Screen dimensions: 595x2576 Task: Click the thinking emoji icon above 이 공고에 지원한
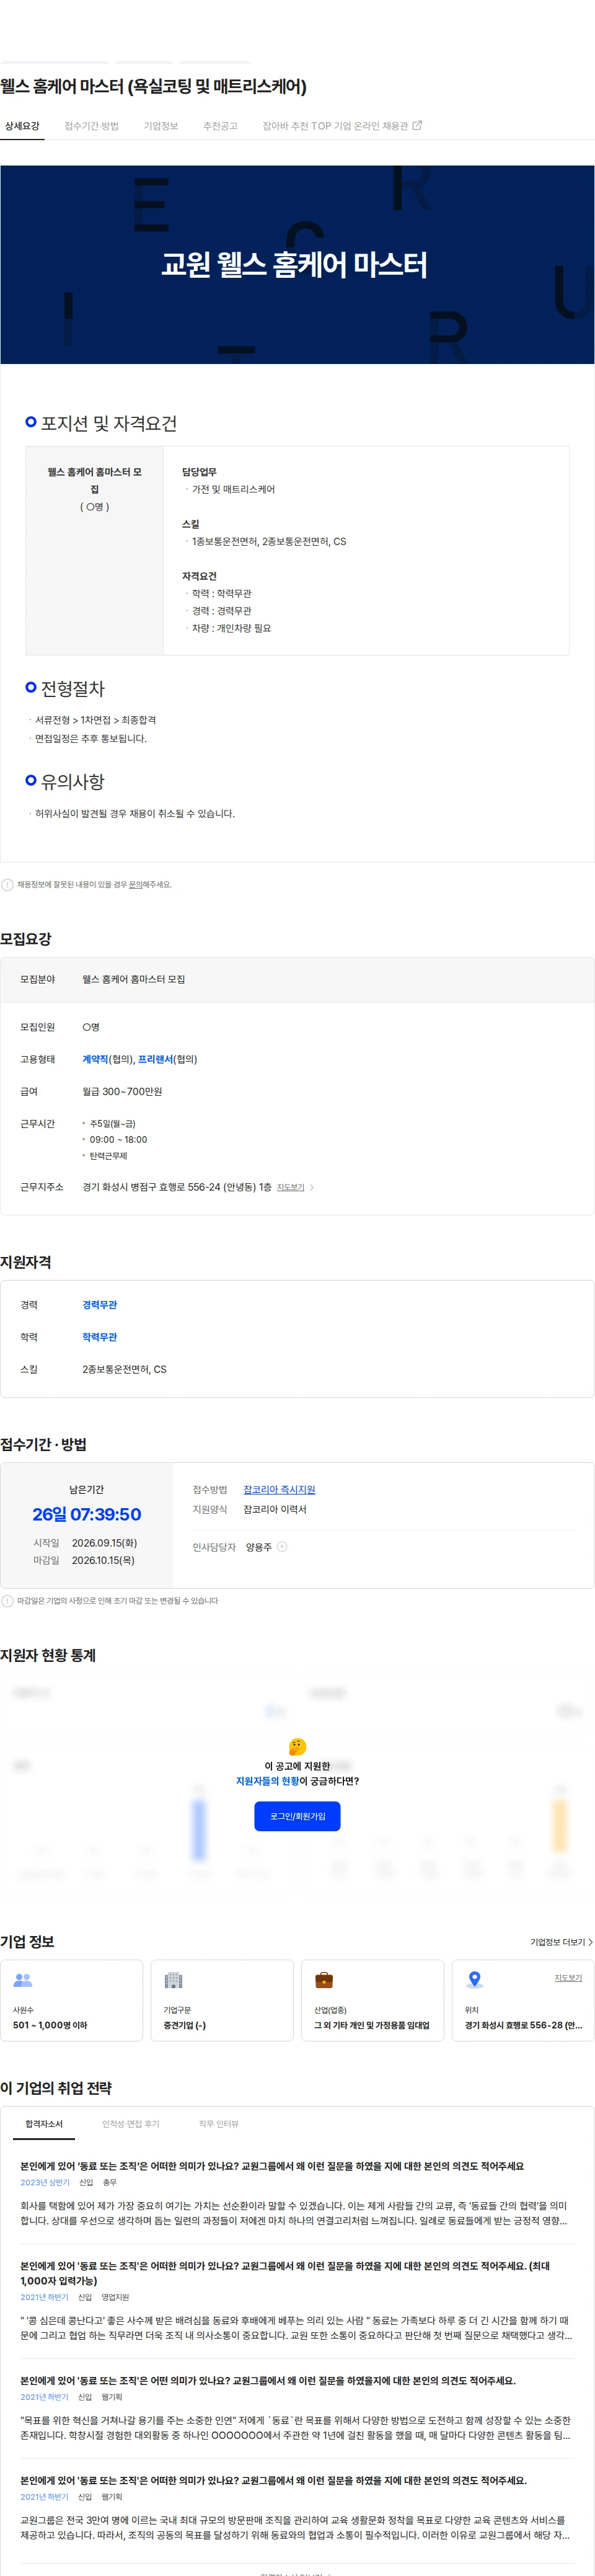pyautogui.click(x=297, y=1747)
